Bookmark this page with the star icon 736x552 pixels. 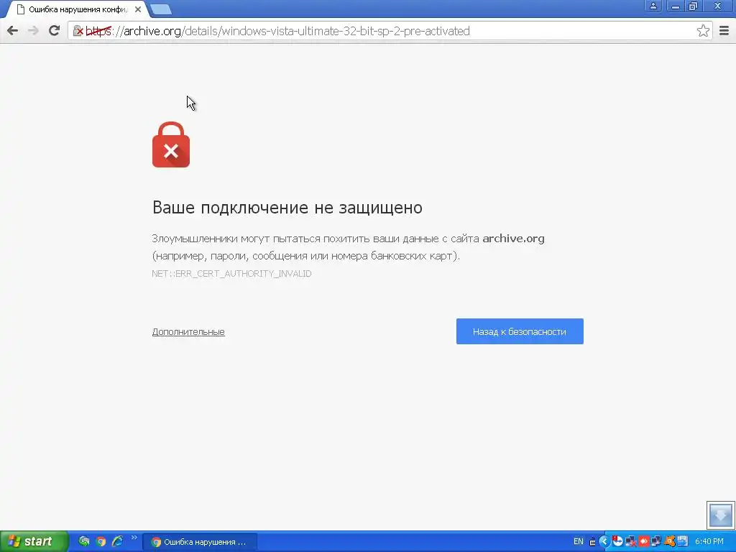(703, 31)
